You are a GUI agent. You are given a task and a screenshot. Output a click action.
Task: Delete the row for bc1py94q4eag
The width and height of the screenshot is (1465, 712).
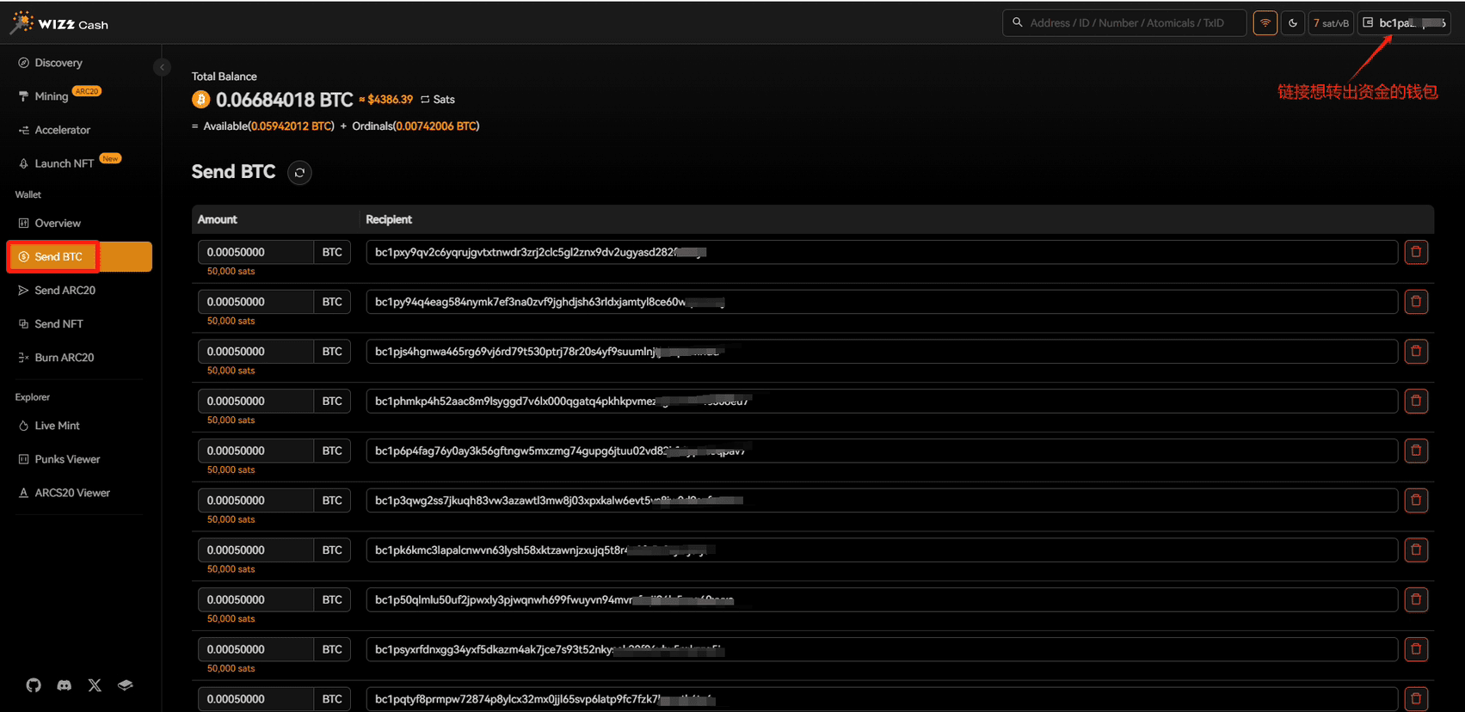coord(1416,302)
